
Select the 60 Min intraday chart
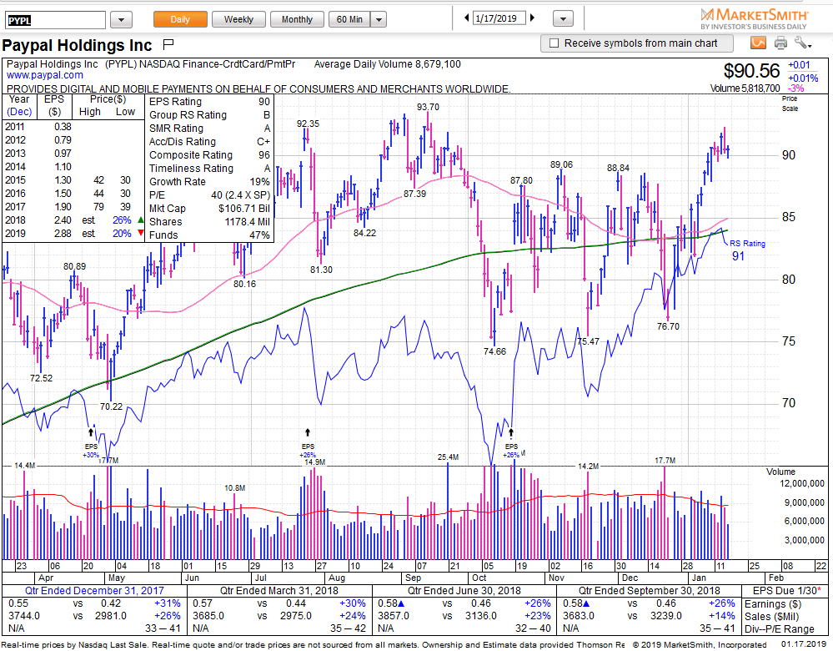pyautogui.click(x=349, y=19)
